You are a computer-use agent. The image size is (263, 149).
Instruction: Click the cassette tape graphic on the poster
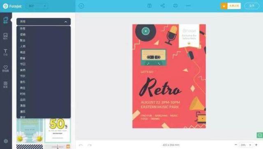click(154, 57)
